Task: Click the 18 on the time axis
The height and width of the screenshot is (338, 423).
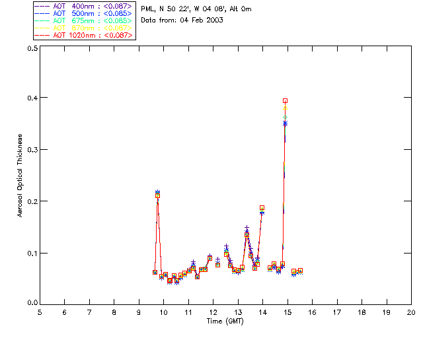Action: click(x=362, y=312)
